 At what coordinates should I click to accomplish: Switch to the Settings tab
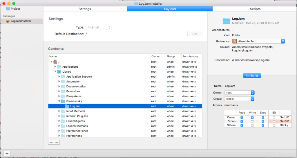pyautogui.click(x=85, y=9)
